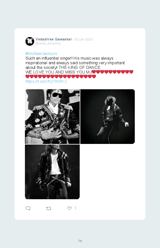Open Vedashree Gawaskar's profile avatar
Viewport: 160px width, 248px height.
click(30, 41)
